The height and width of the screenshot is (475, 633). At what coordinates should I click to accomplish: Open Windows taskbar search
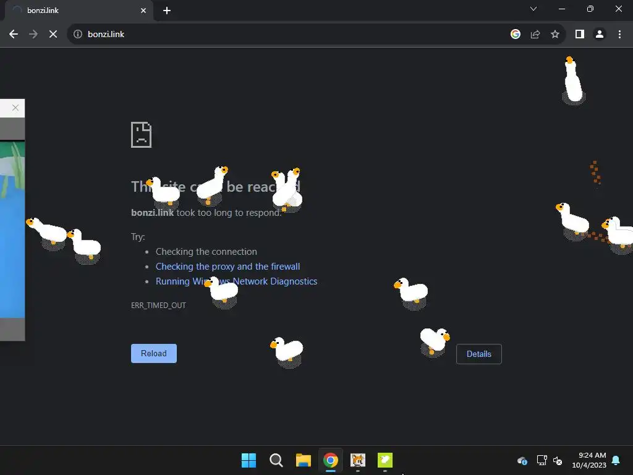click(276, 460)
